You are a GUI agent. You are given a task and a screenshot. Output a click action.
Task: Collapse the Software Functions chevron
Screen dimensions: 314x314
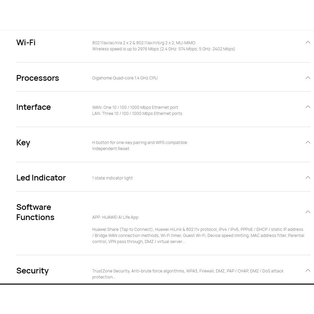click(x=308, y=212)
